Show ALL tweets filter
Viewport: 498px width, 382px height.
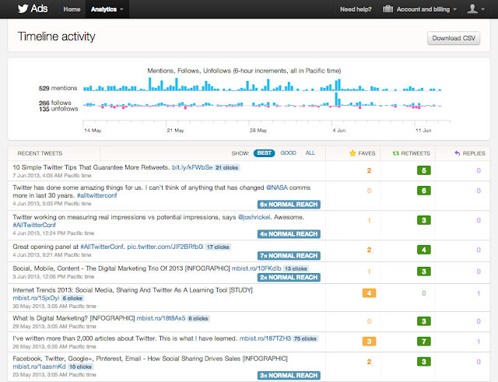[x=310, y=153]
